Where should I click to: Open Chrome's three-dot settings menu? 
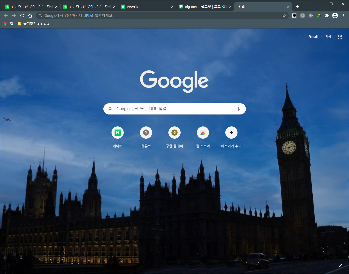343,16
